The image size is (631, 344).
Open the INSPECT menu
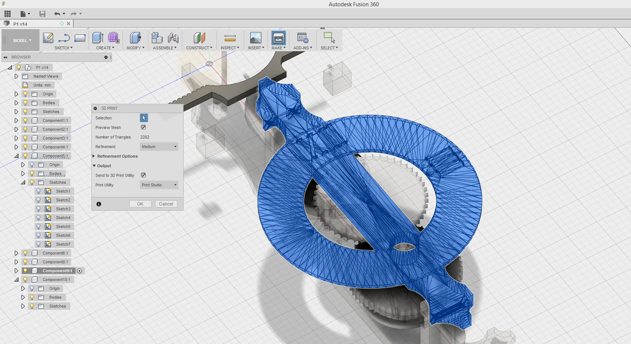point(230,48)
